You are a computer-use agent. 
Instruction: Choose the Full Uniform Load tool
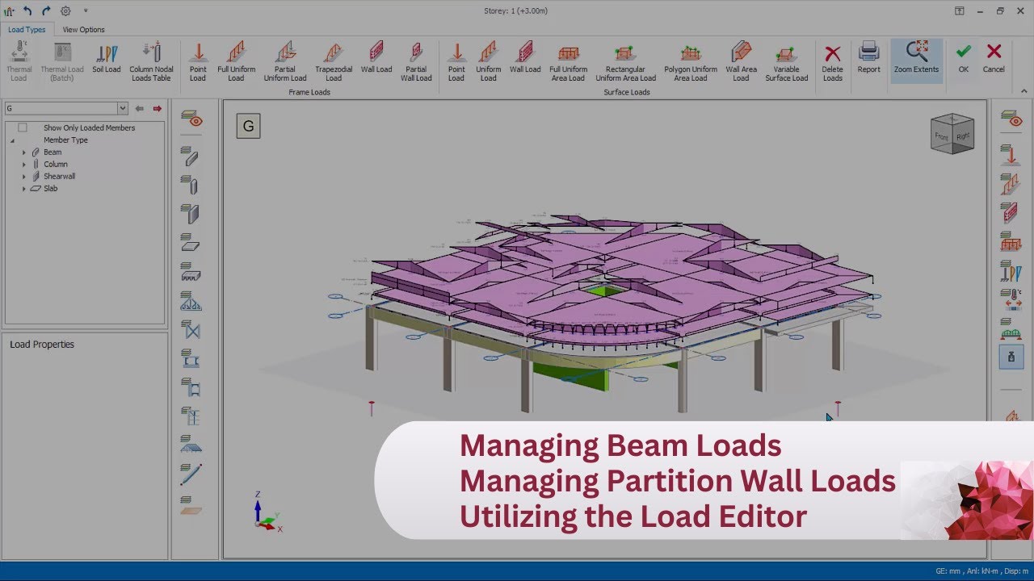(x=236, y=62)
